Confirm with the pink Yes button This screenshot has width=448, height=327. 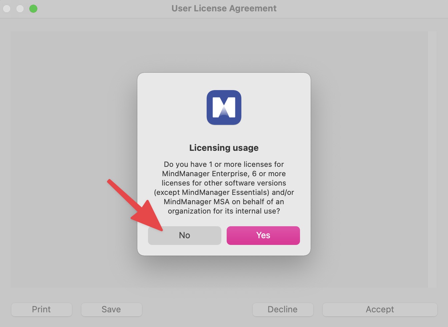pos(263,236)
